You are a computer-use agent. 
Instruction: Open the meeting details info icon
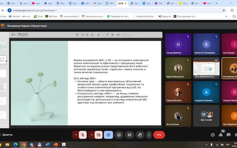pos(213,135)
